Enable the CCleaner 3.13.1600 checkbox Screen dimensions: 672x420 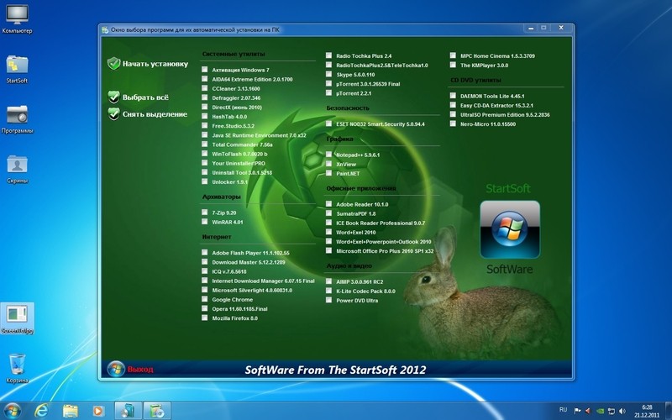204,88
